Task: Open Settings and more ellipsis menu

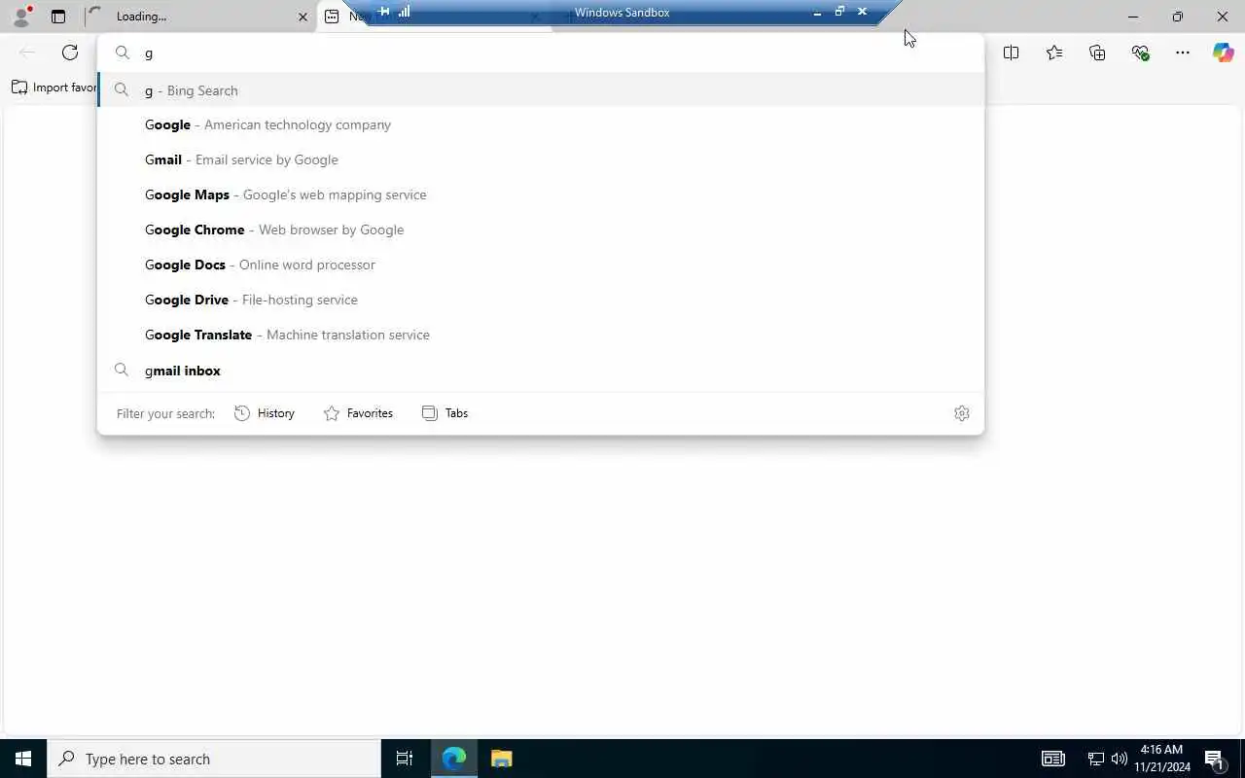Action: [x=1183, y=53]
